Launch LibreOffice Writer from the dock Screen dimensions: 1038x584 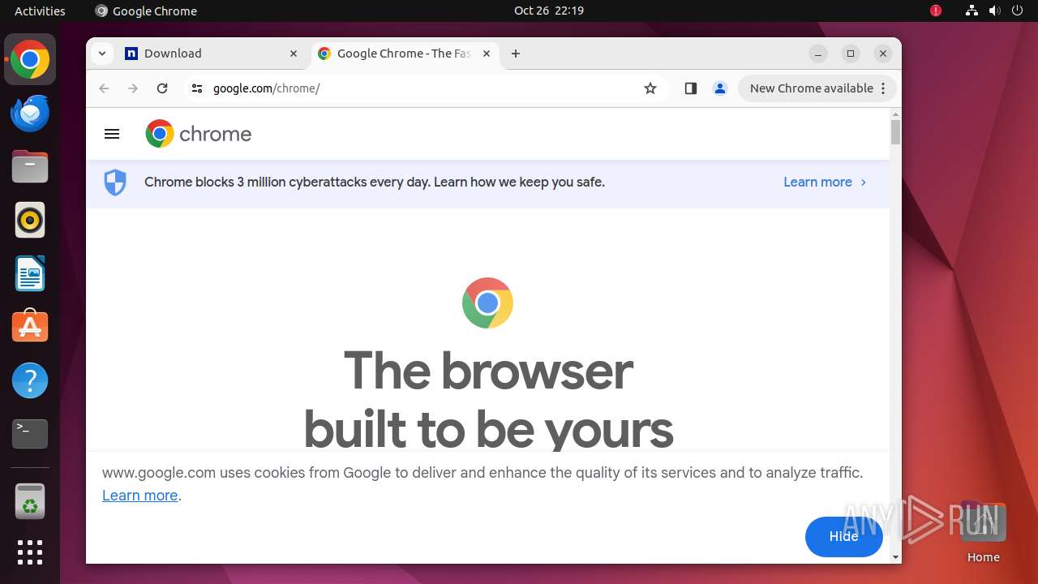click(x=30, y=273)
